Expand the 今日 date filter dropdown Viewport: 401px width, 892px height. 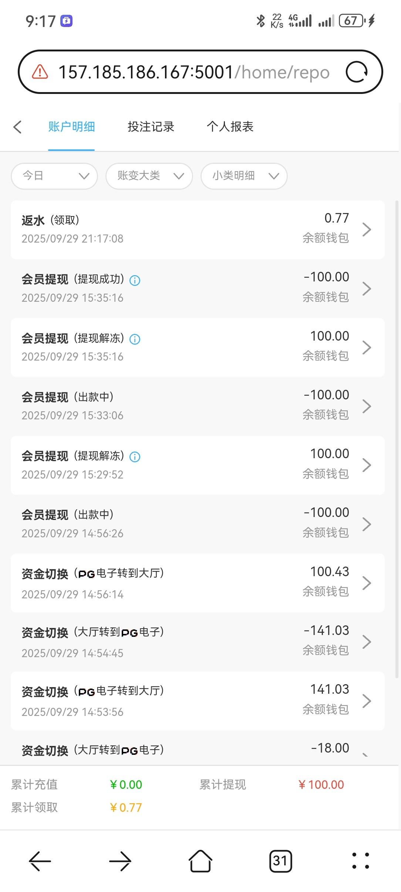click(54, 176)
